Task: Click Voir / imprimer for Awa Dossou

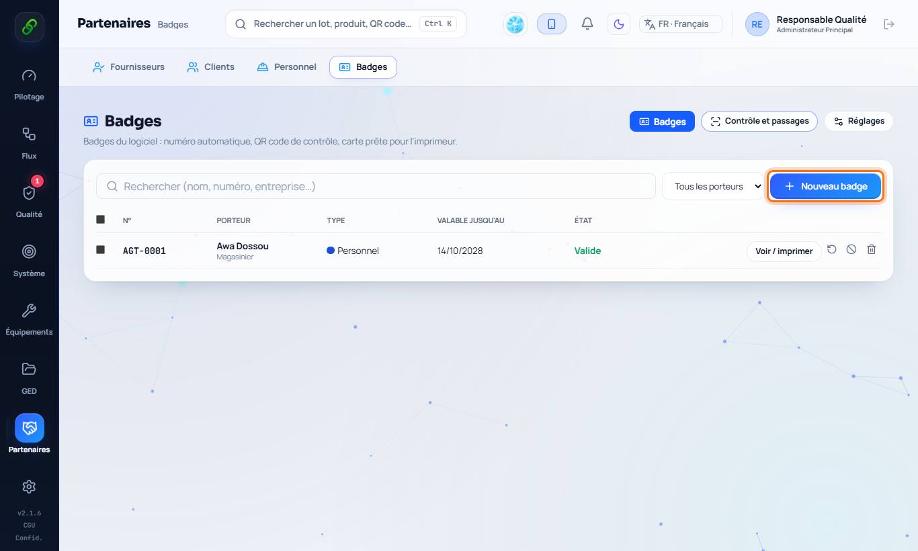Action: pyautogui.click(x=784, y=251)
